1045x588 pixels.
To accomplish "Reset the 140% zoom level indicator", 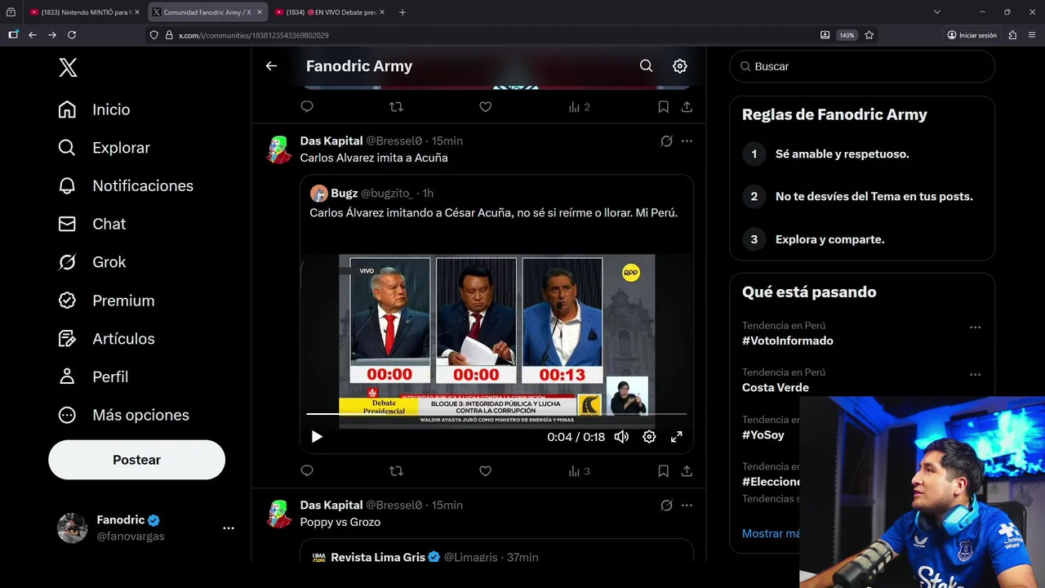I will point(847,35).
